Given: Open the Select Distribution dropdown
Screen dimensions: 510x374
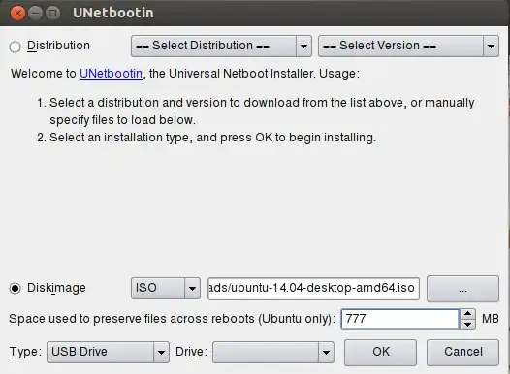Looking at the screenshot, I should (x=221, y=47).
